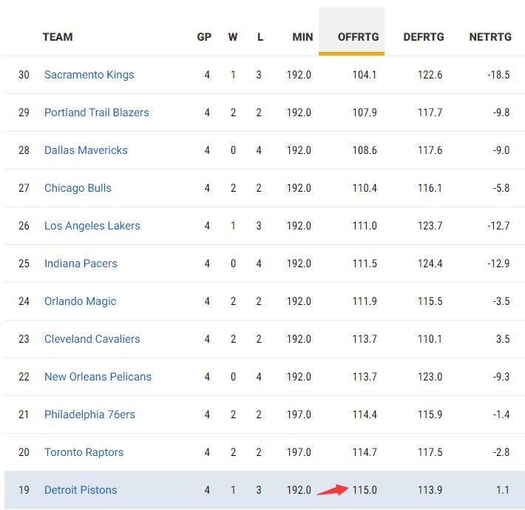Open the Philadelphia 76ers link

[89, 415]
